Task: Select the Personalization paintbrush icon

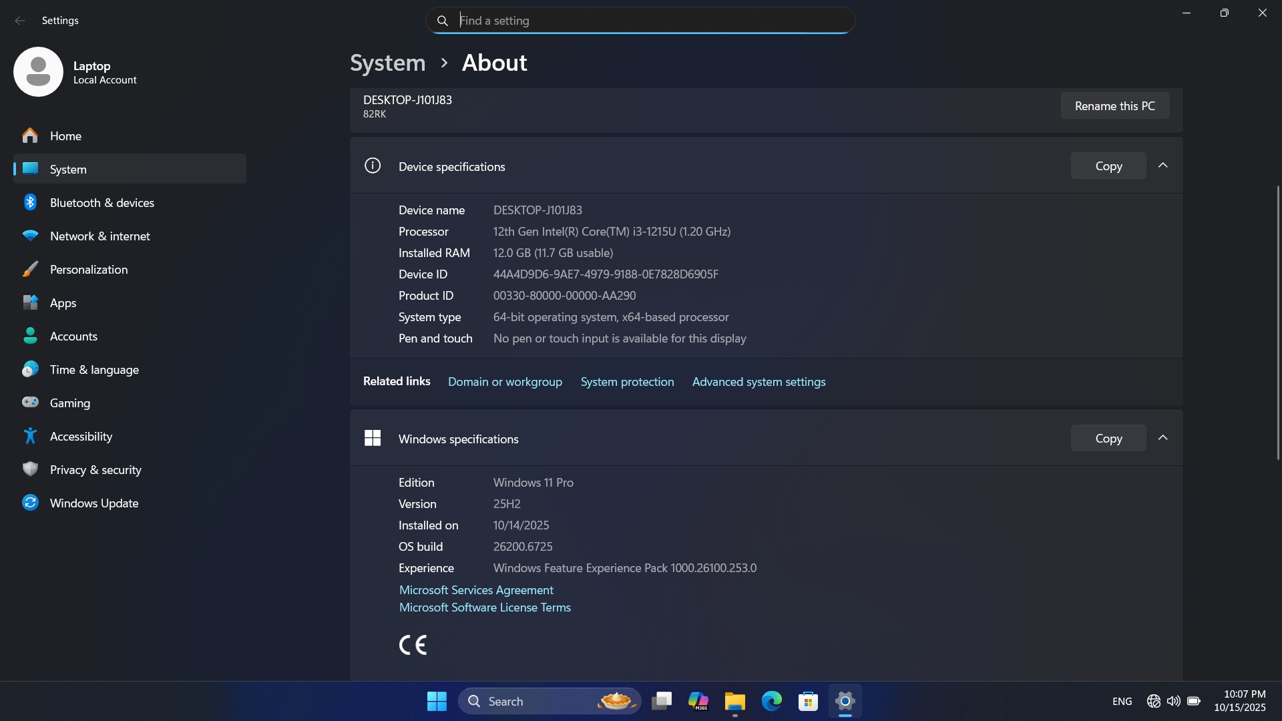Action: pos(30,269)
